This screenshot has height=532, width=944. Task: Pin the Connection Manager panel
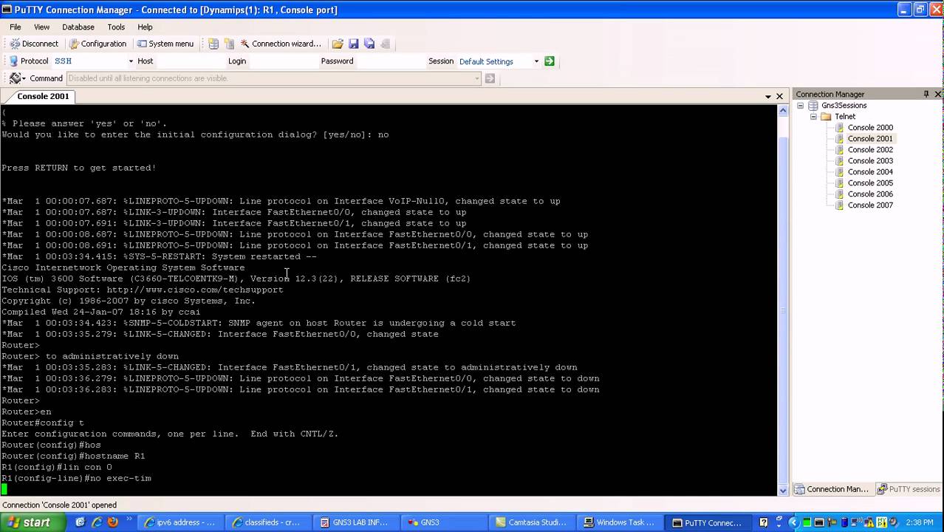pyautogui.click(x=926, y=94)
